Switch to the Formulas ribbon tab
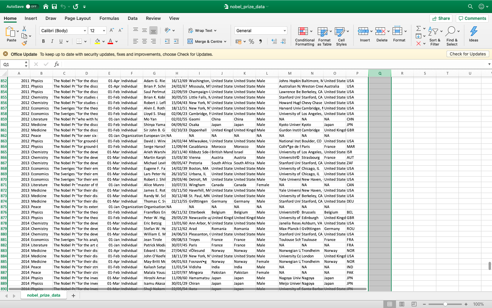 pyautogui.click(x=109, y=18)
